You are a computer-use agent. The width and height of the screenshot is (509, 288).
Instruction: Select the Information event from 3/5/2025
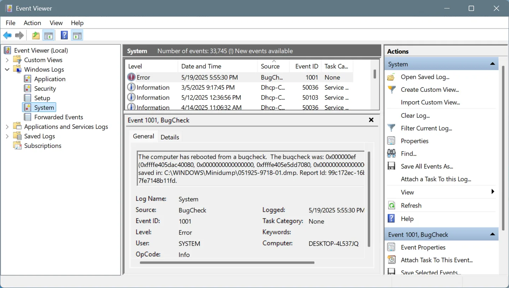point(239,87)
